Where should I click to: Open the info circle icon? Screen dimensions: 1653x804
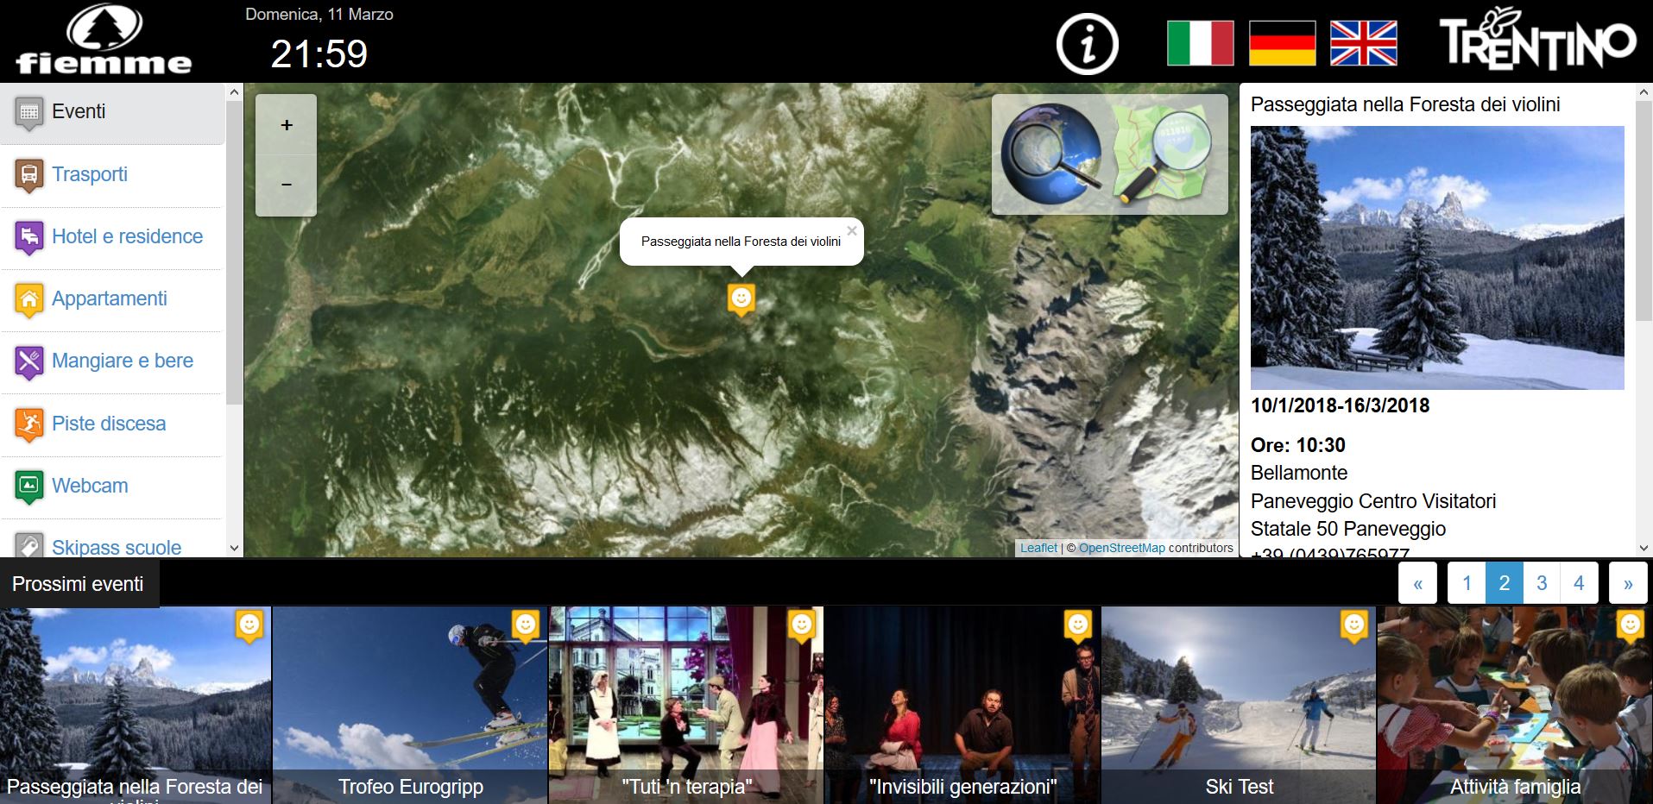[1087, 43]
